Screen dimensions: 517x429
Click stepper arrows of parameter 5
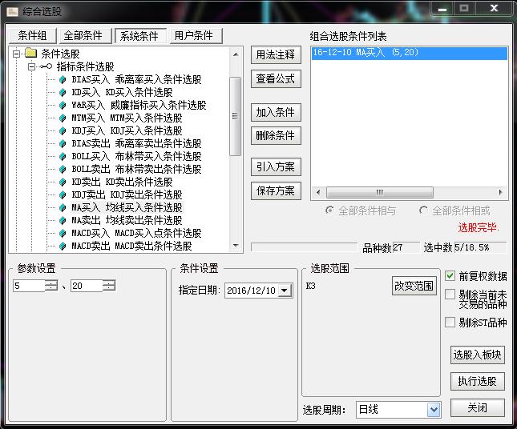point(51,286)
